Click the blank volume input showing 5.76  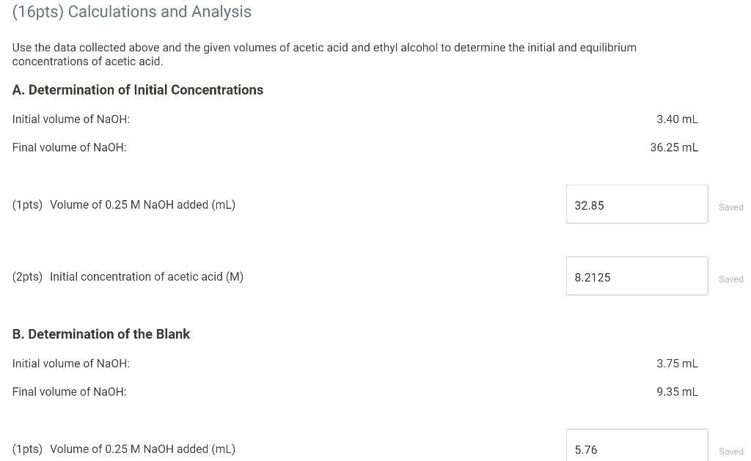tap(637, 447)
